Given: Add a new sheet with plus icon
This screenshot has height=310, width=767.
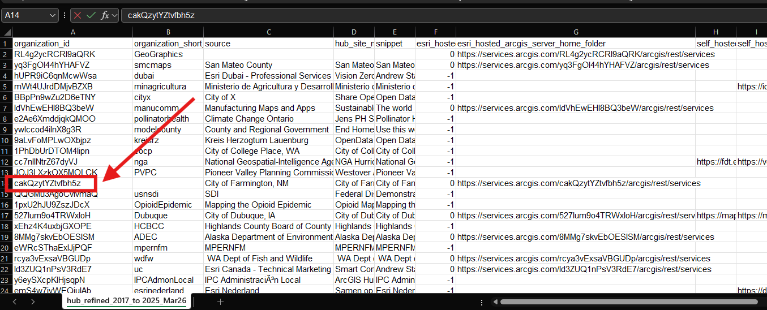Looking at the screenshot, I should 220,302.
